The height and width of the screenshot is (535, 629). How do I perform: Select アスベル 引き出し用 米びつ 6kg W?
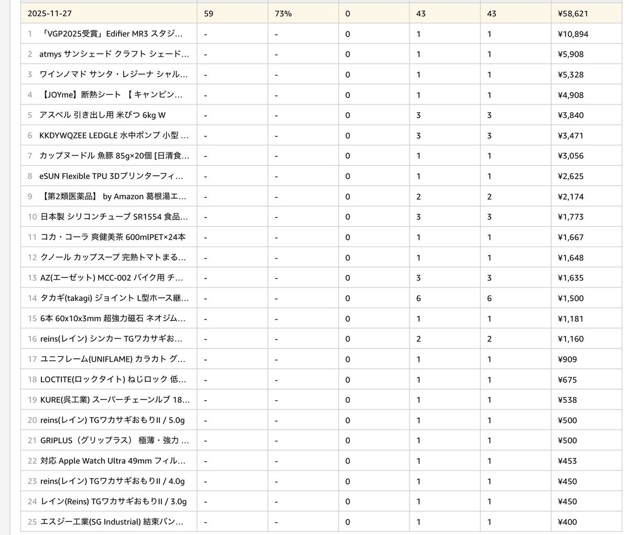click(x=102, y=115)
